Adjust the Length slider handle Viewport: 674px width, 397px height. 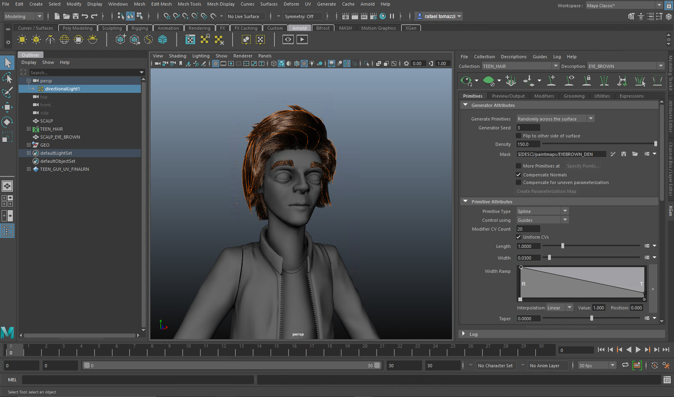click(562, 246)
